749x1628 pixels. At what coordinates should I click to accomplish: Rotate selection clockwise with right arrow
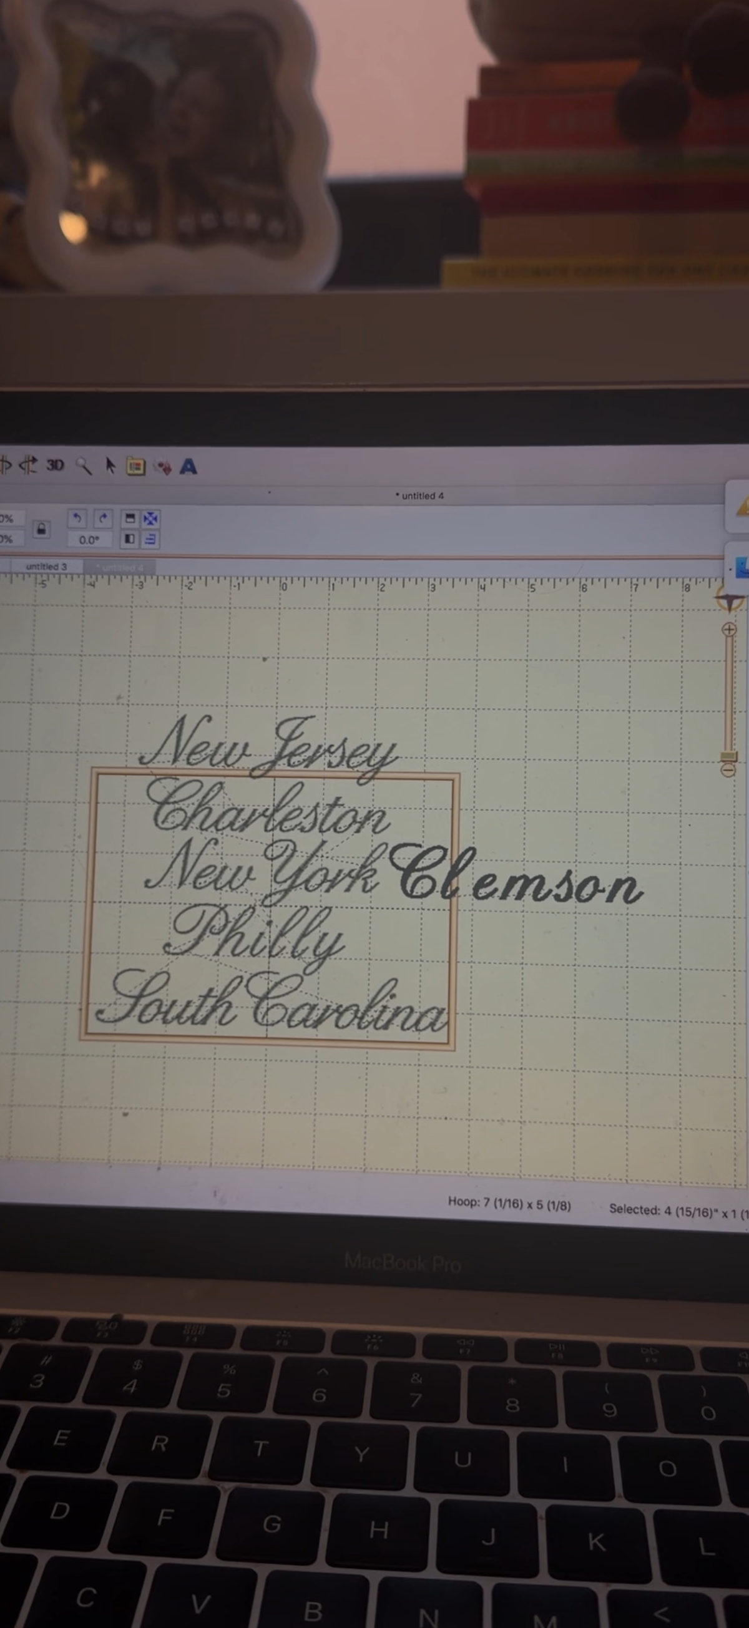tap(102, 519)
